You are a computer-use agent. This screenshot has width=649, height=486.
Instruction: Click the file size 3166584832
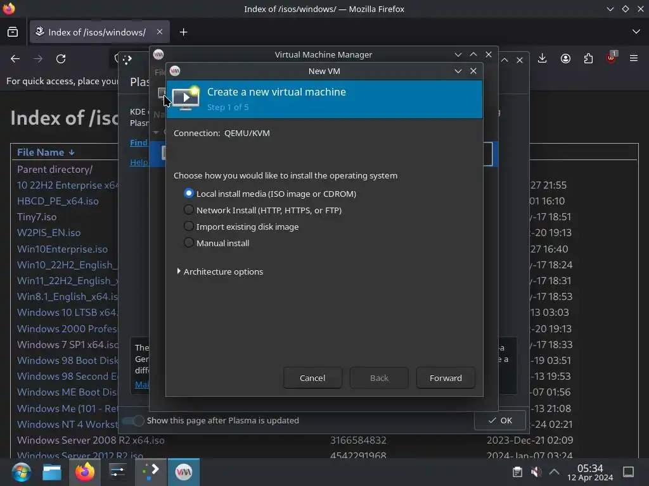click(358, 440)
